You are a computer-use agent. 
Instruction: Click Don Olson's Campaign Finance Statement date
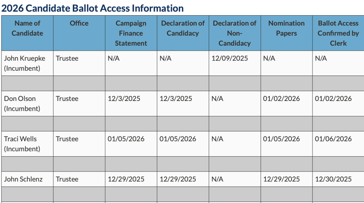coord(124,98)
